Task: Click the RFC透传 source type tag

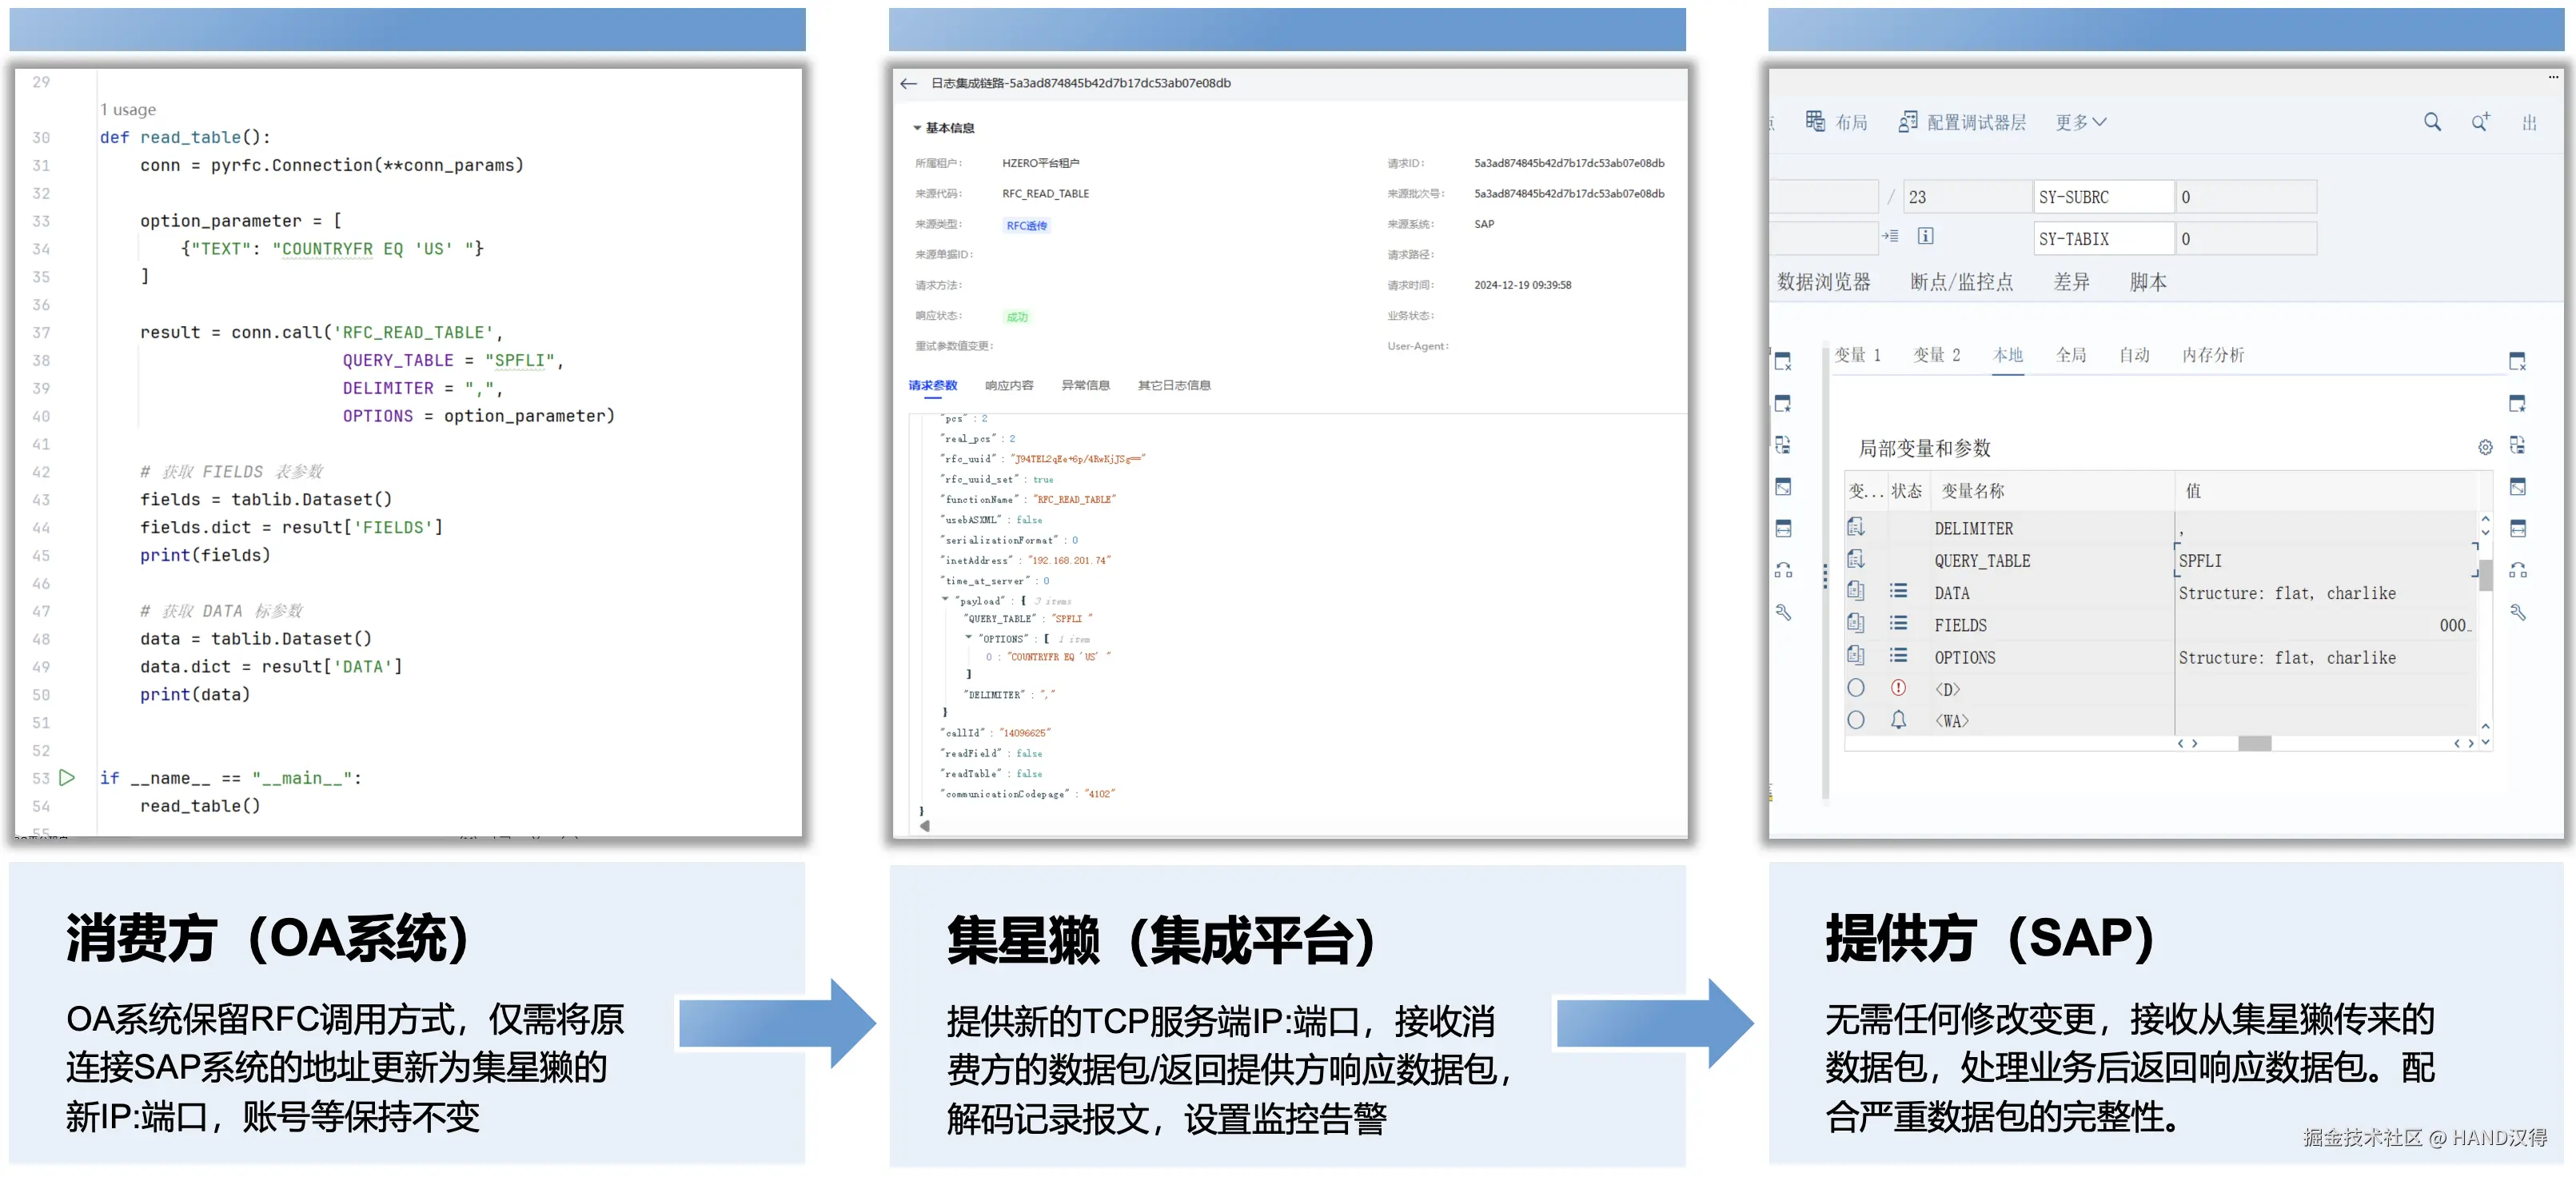Action: (1026, 225)
